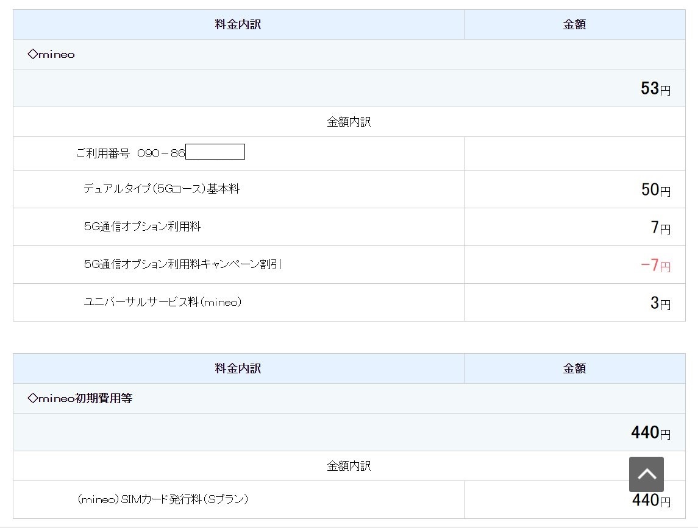Screen dimensions: 698x528
Task: Click the 53円 total amount
Action: click(x=655, y=89)
